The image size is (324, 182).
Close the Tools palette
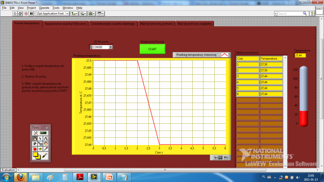point(47,128)
